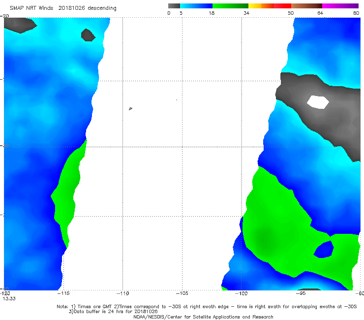Click the brown segment of the color bar

306,6
